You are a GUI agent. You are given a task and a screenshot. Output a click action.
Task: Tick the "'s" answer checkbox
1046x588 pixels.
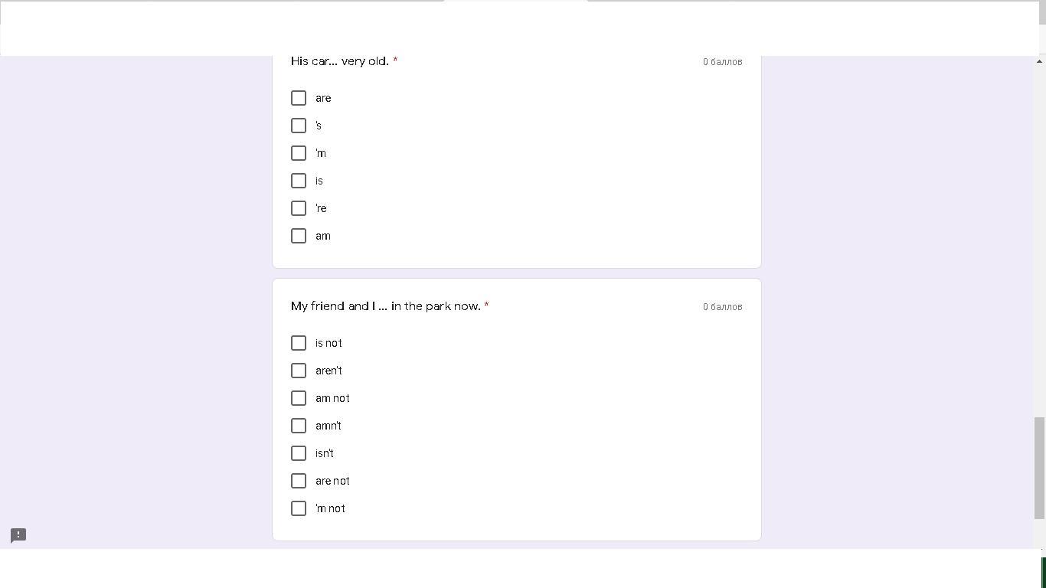(299, 126)
